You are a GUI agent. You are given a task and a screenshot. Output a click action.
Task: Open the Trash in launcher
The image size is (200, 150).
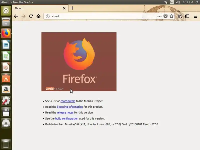(6, 144)
